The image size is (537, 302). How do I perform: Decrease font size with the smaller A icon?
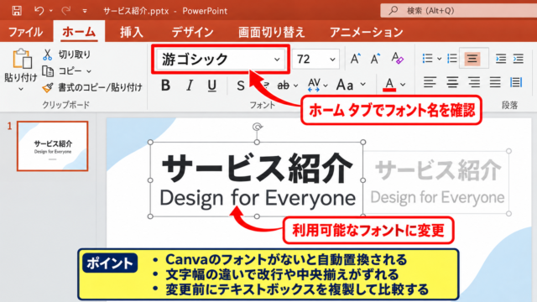376,59
